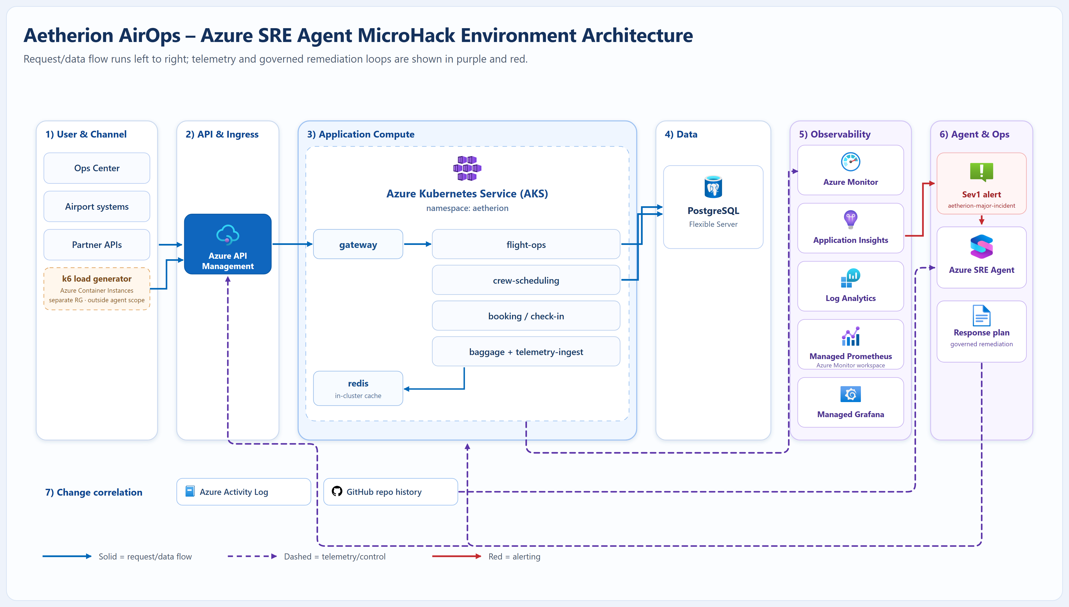Click the "6) Agent & Ops" heading

974,134
